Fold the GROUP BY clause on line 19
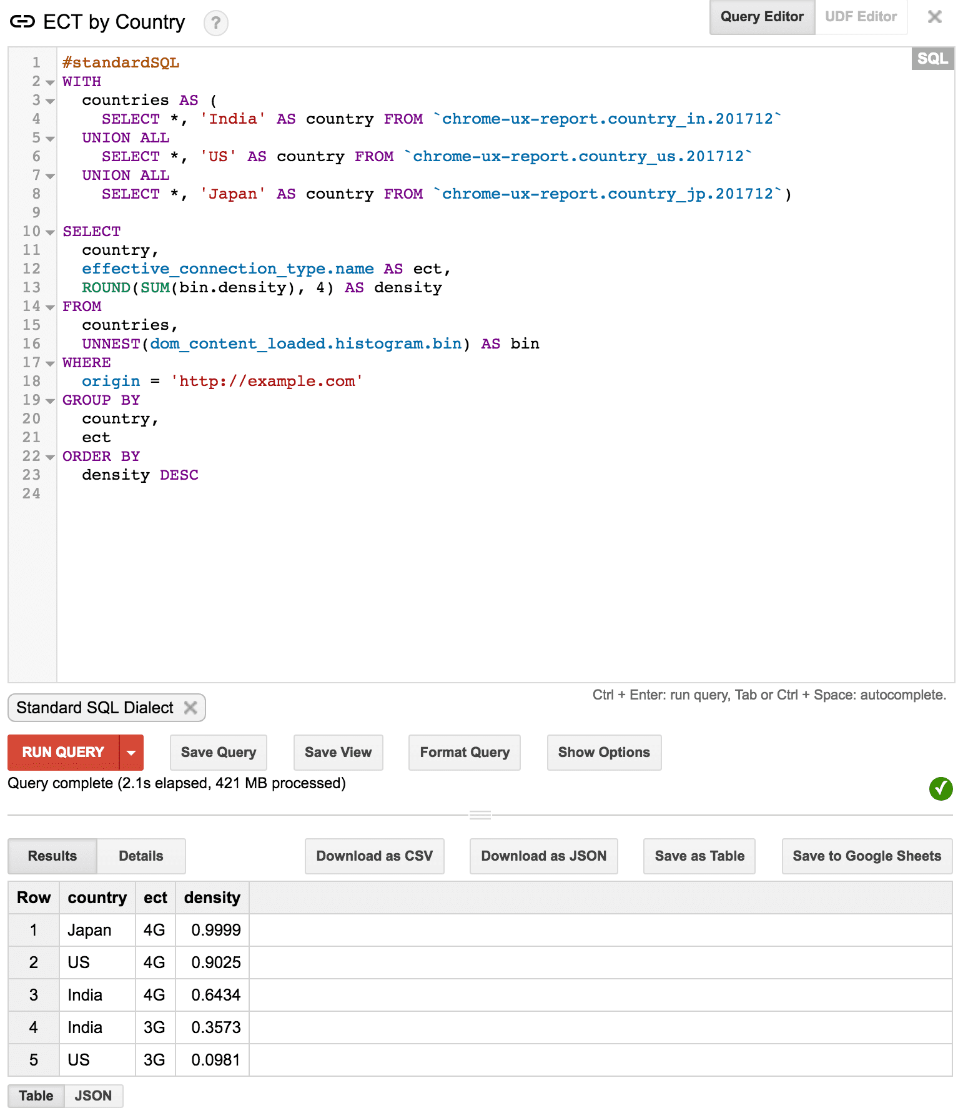Viewport: 963px width, 1118px height. 50,401
